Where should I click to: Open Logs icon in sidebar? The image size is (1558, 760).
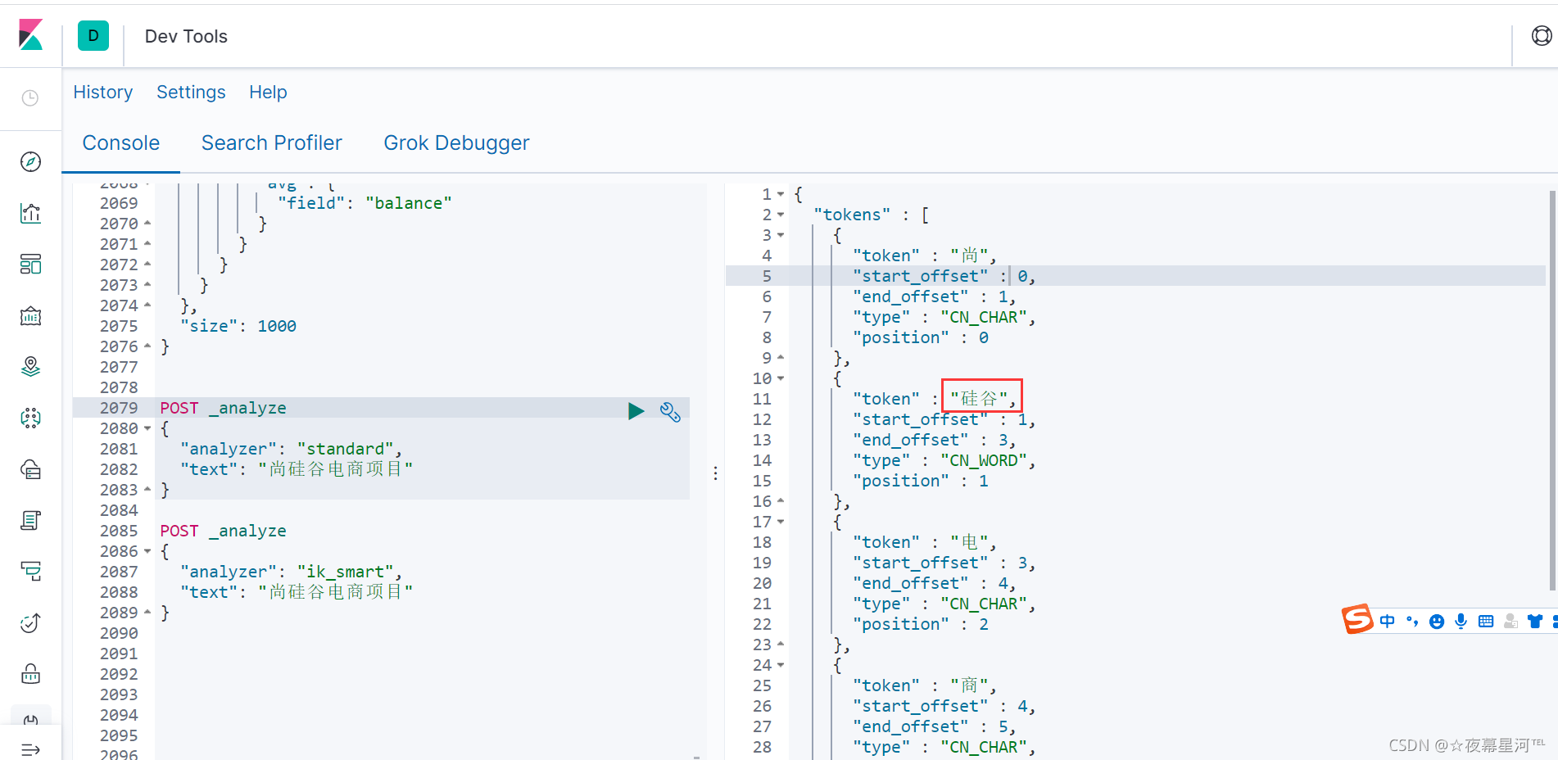coord(30,520)
